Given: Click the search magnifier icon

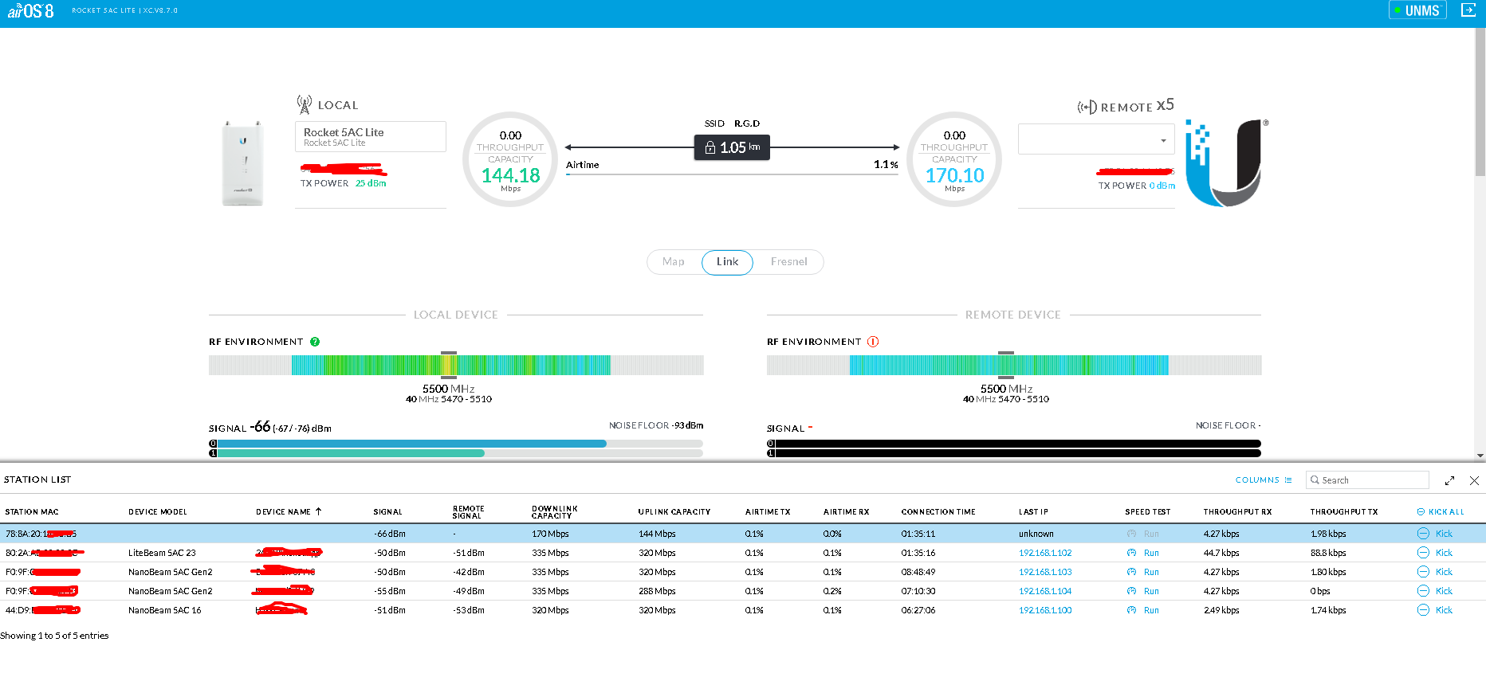Looking at the screenshot, I should pyautogui.click(x=1315, y=480).
